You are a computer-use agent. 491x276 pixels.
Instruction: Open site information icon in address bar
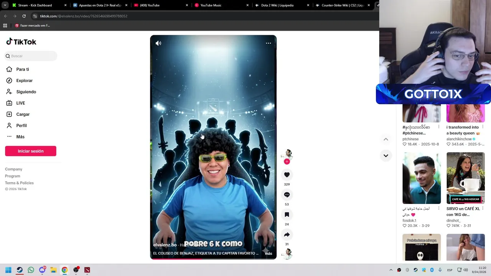click(35, 16)
